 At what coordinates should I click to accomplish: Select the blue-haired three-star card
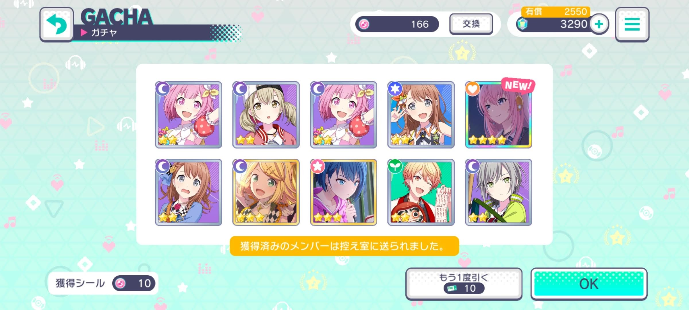point(343,192)
